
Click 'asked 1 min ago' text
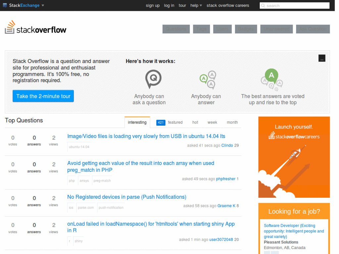pyautogui.click(x=194, y=239)
